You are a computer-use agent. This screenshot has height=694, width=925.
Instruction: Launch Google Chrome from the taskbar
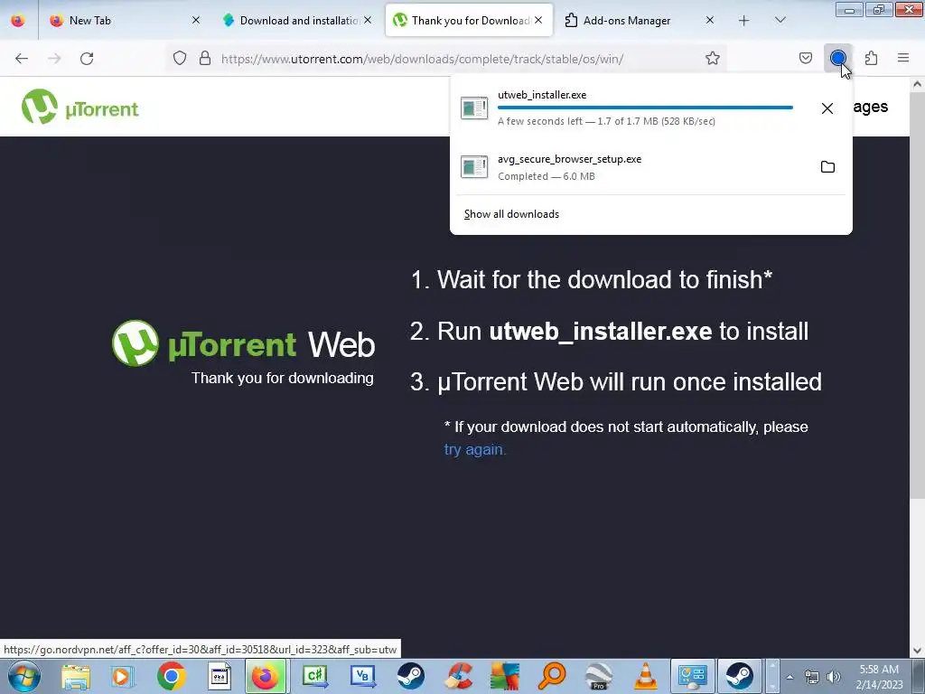coord(171,676)
